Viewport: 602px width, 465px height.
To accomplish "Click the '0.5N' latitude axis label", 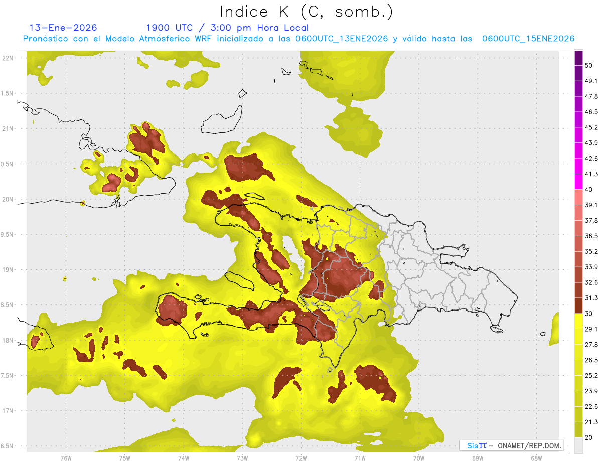I will [8, 164].
